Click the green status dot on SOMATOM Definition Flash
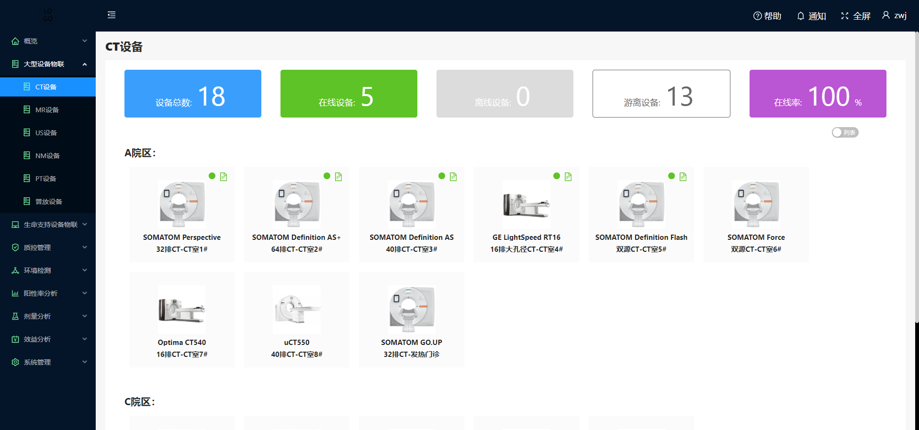Viewport: 919px width, 430px height. tap(672, 176)
